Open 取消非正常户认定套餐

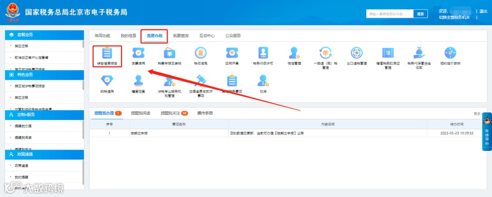click(x=31, y=58)
